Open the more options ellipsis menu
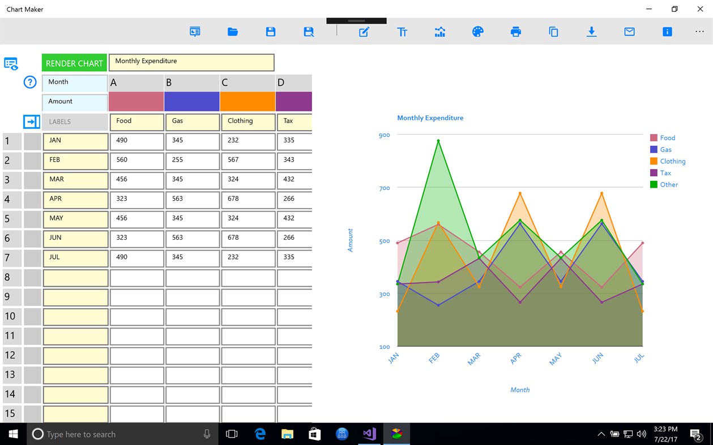The height and width of the screenshot is (445, 713). (699, 32)
